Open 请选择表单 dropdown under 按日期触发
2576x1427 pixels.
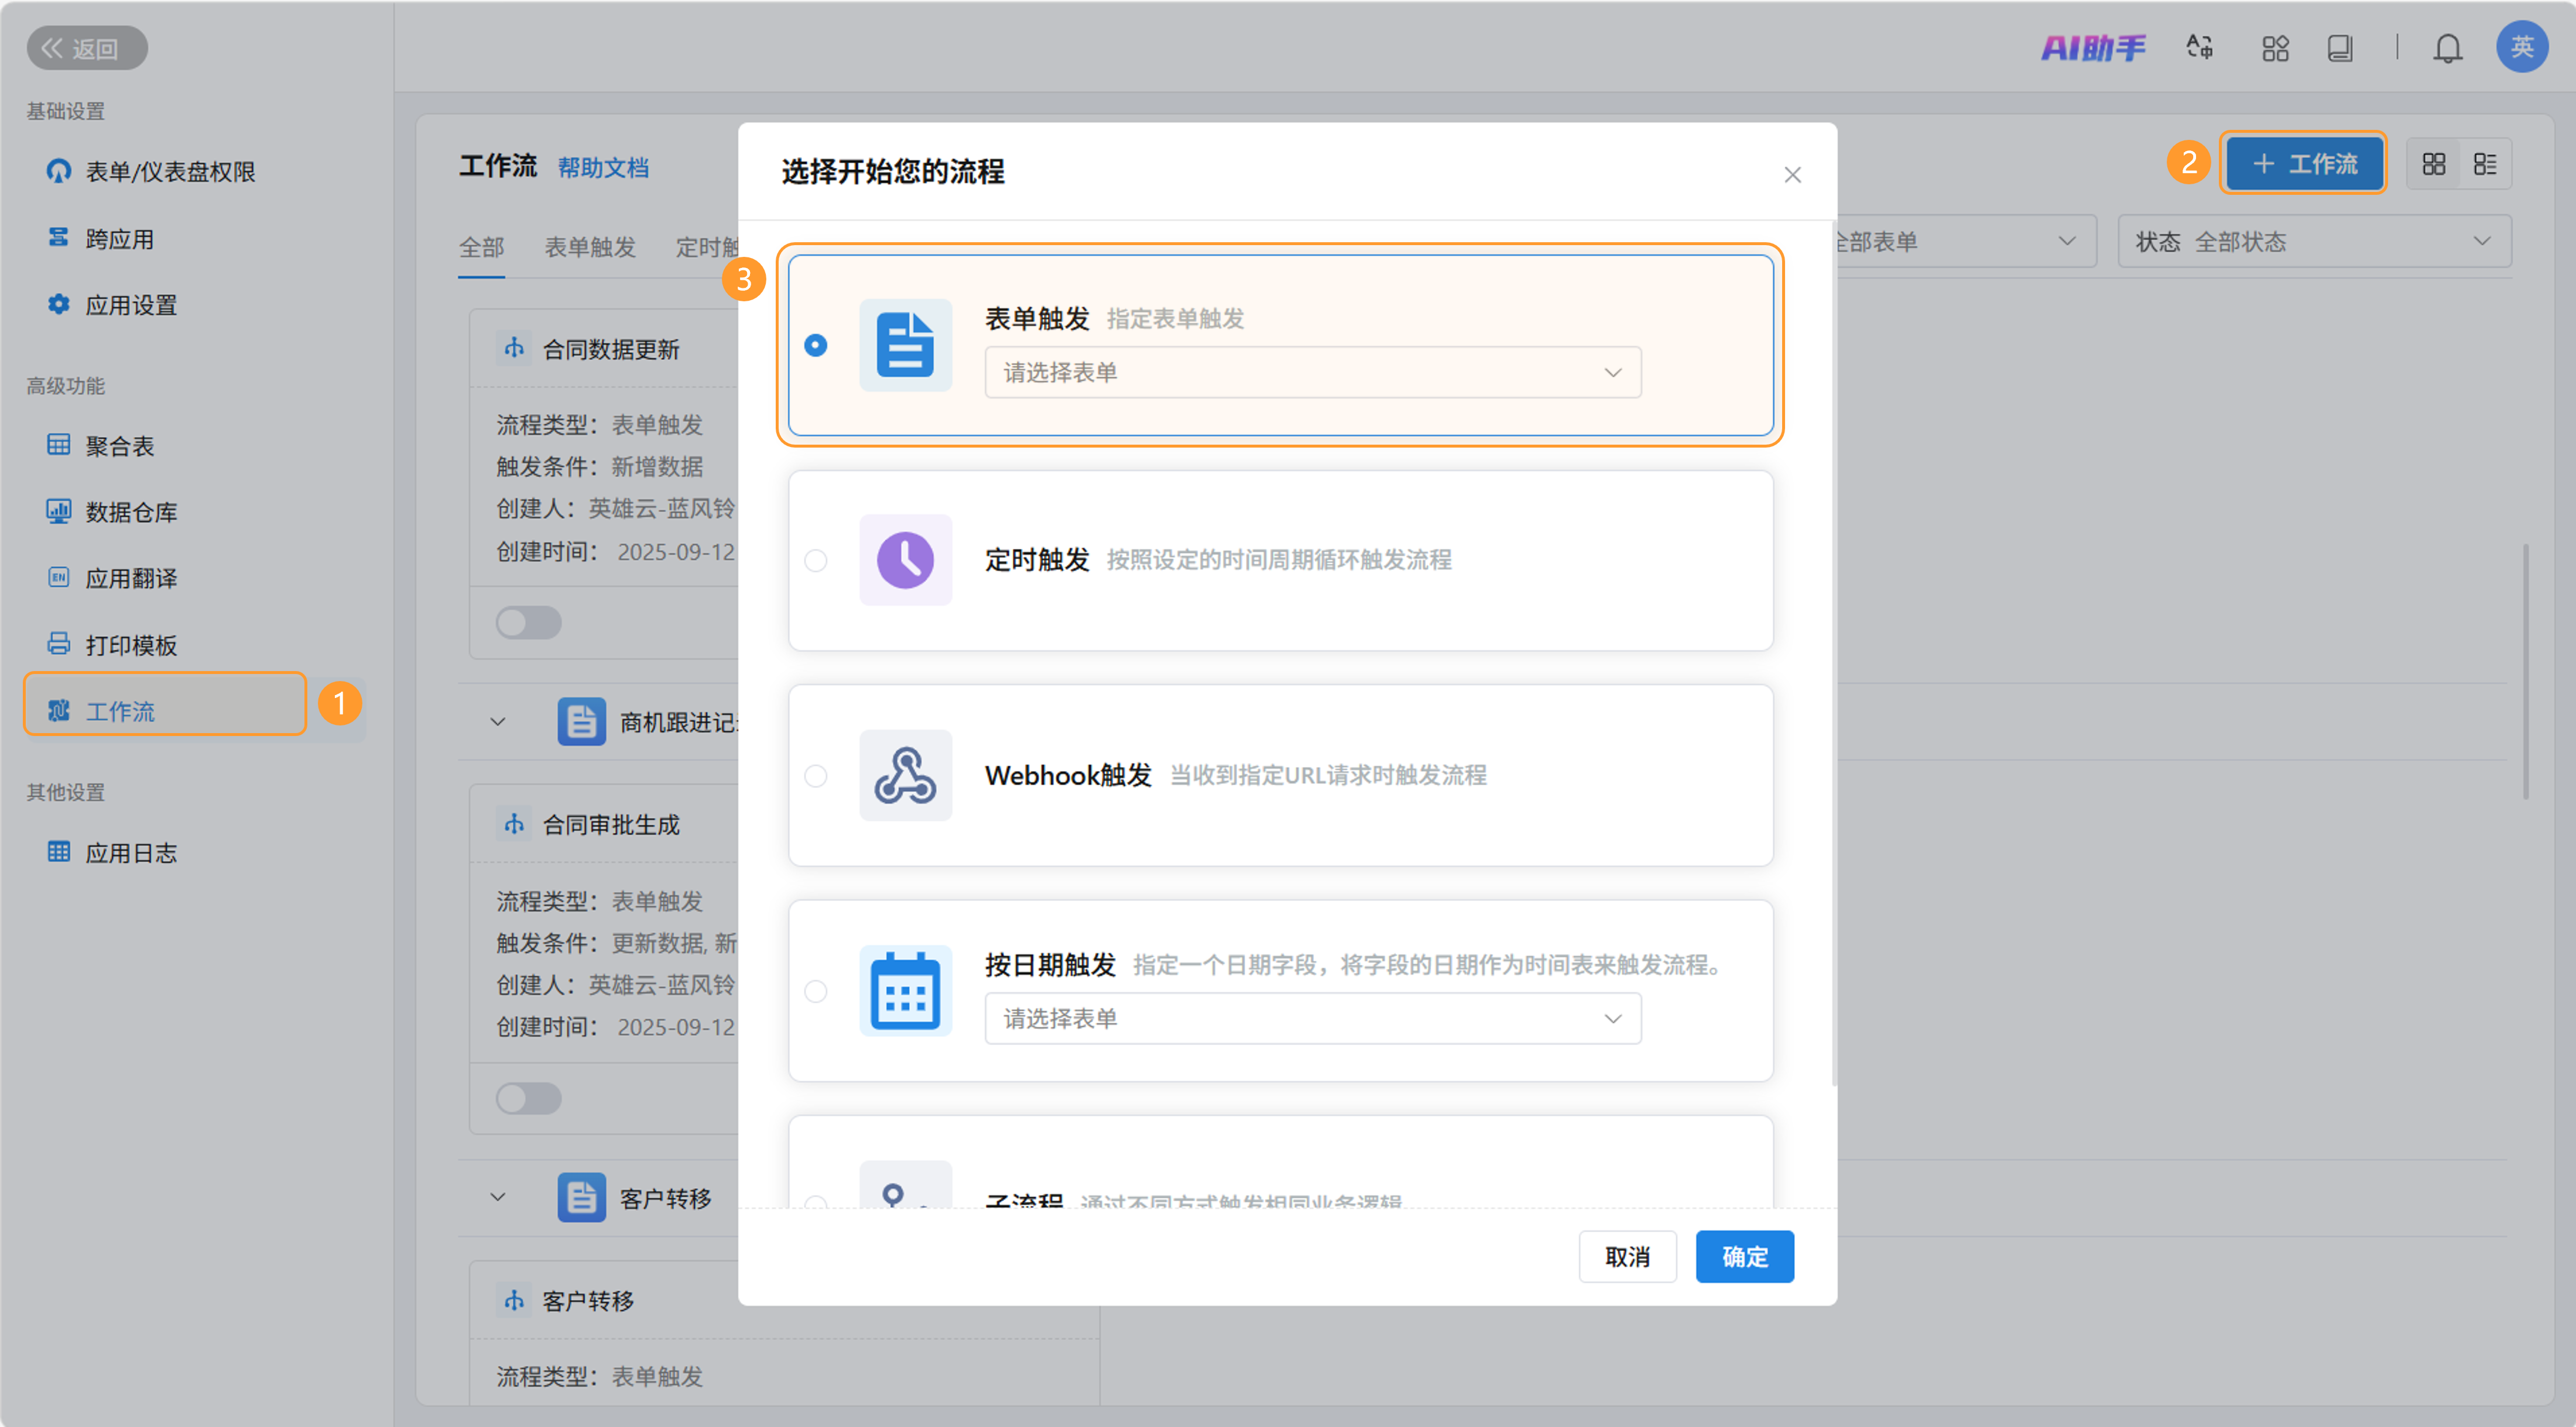(x=1312, y=1018)
